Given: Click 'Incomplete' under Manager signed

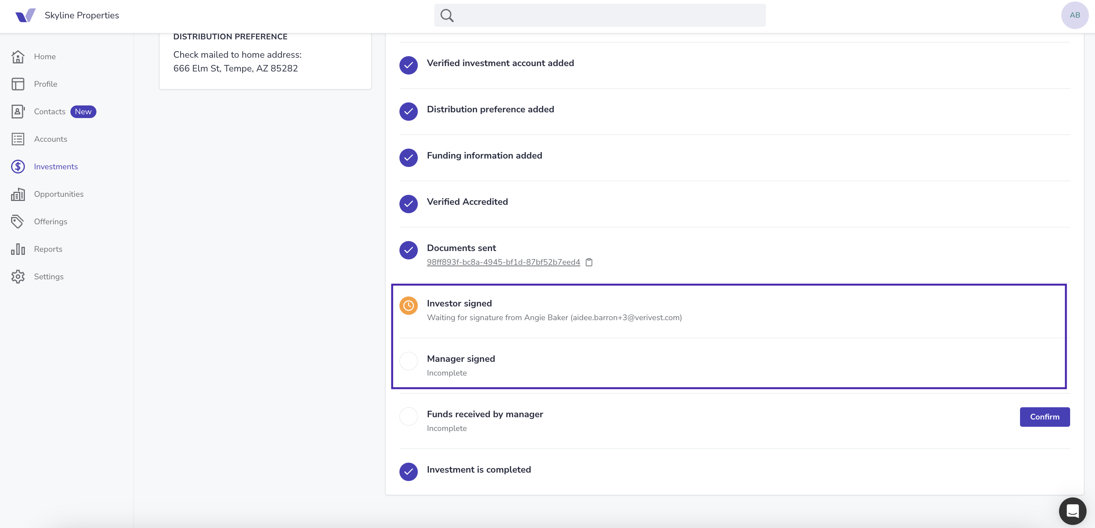Looking at the screenshot, I should [x=447, y=373].
